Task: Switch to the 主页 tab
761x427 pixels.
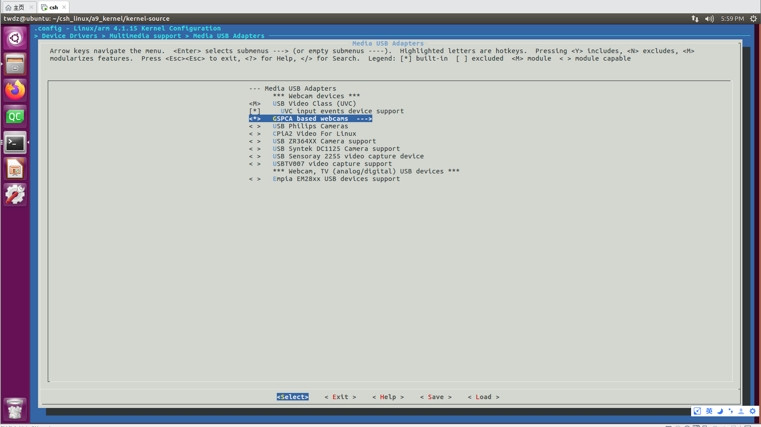Action: tap(18, 7)
